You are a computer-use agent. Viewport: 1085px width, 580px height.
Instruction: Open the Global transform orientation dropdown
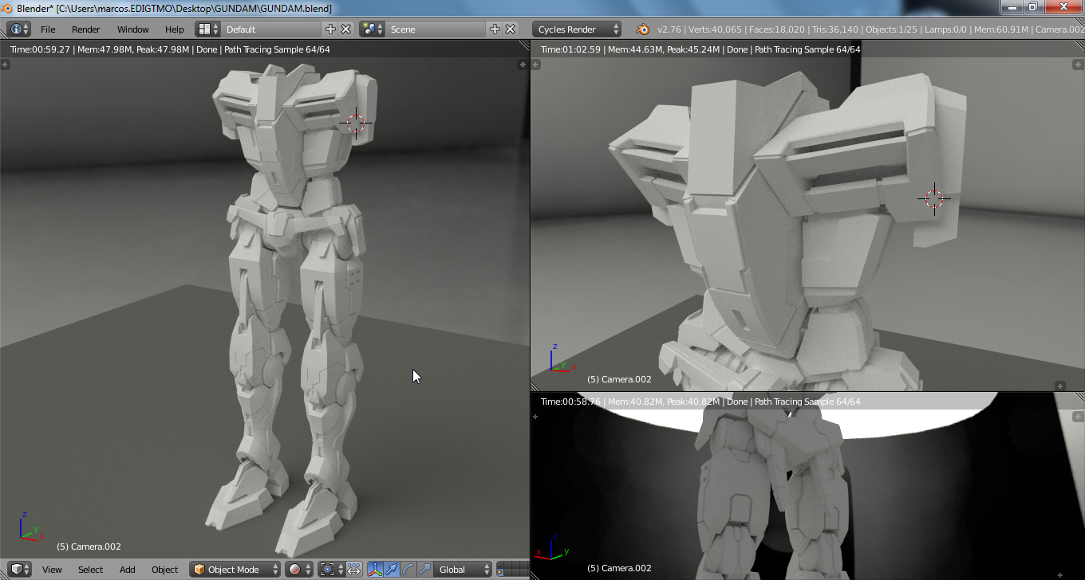pyautogui.click(x=464, y=570)
